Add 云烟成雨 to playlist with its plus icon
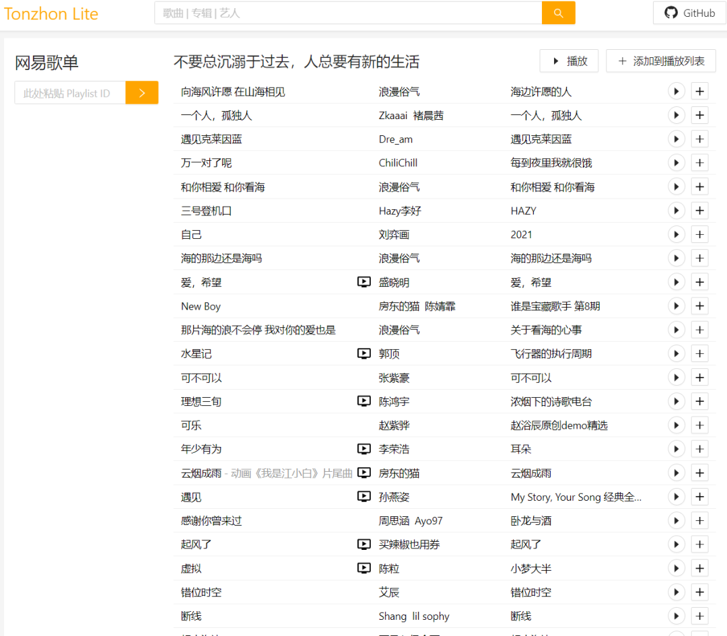 (699, 473)
